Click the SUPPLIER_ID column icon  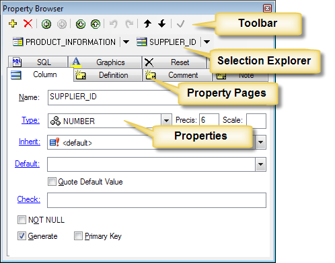142,42
